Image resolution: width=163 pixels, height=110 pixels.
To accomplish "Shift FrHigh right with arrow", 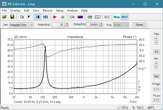I will (x=158, y=89).
